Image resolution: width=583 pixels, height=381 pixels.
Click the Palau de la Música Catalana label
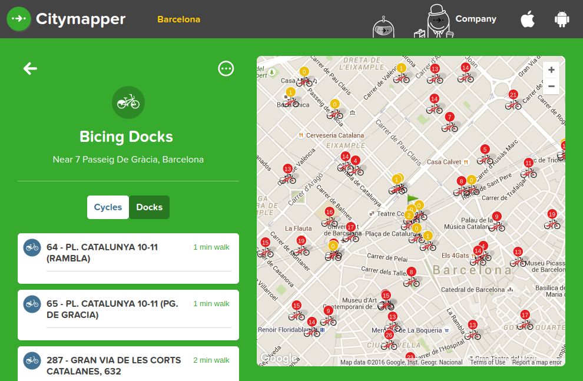pos(469,223)
